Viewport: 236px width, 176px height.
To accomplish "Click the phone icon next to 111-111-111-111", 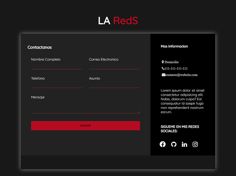I will [163, 68].
